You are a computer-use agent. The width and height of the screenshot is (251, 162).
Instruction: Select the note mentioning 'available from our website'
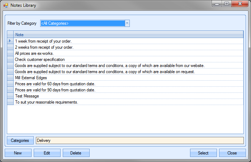(x=109, y=66)
